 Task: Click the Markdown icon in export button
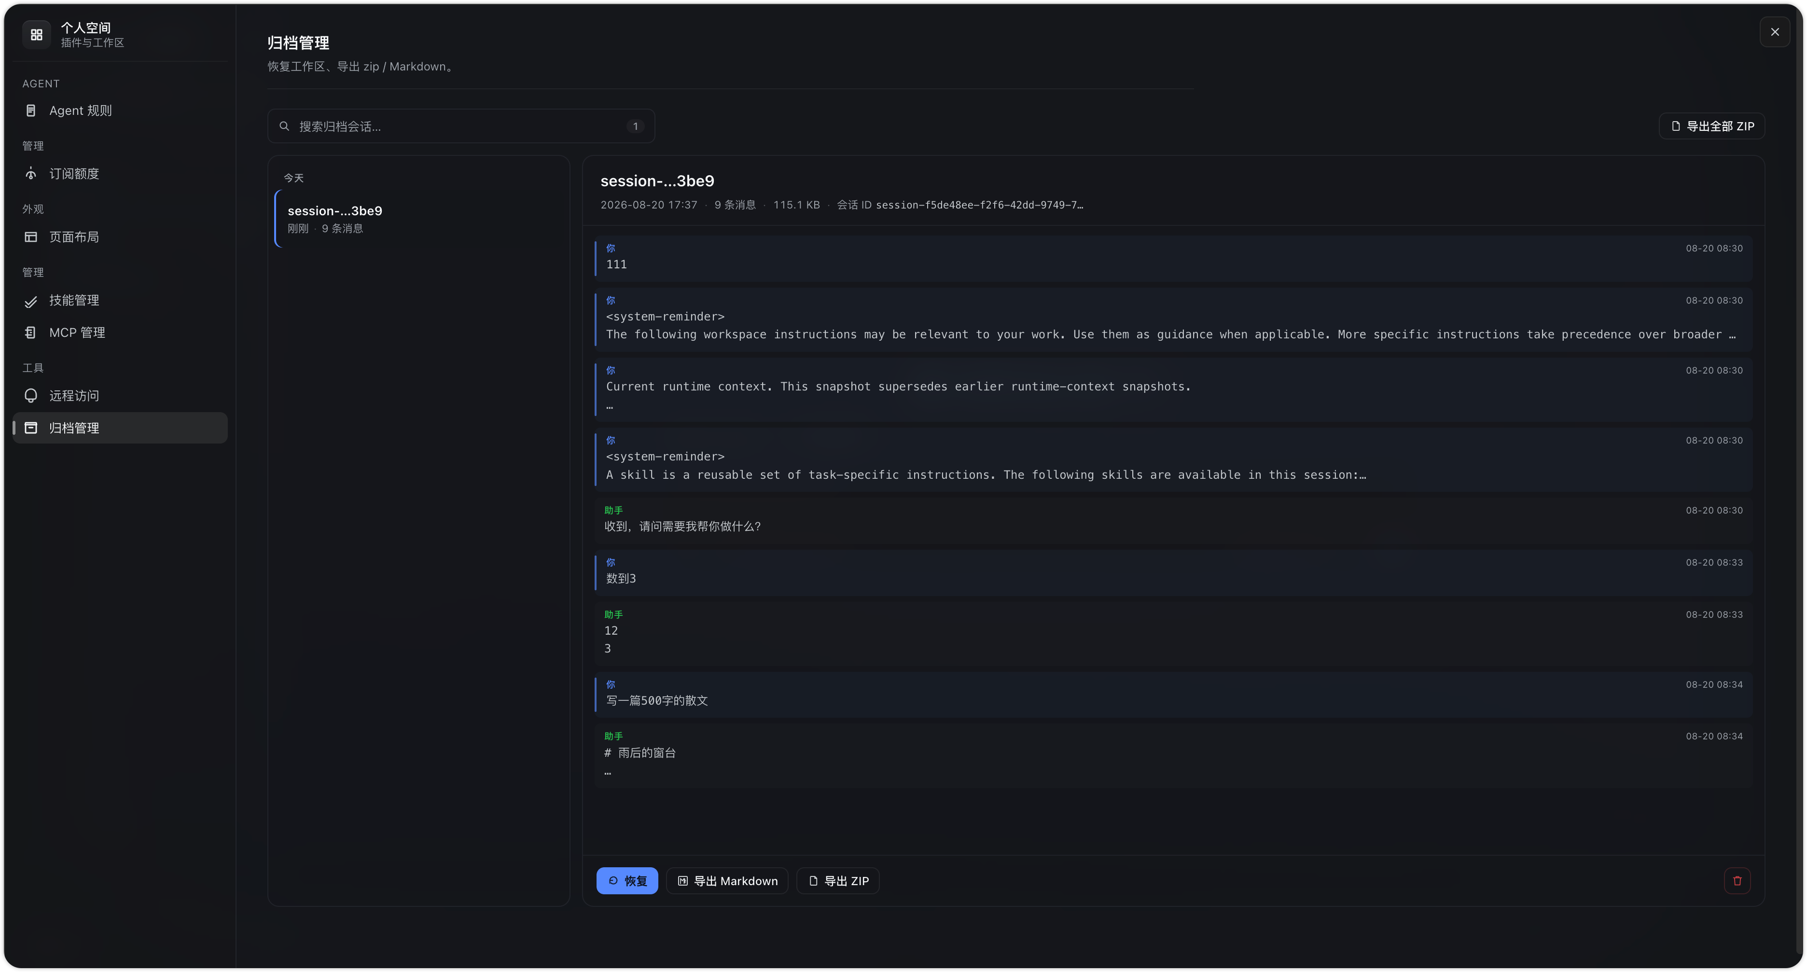[682, 881]
